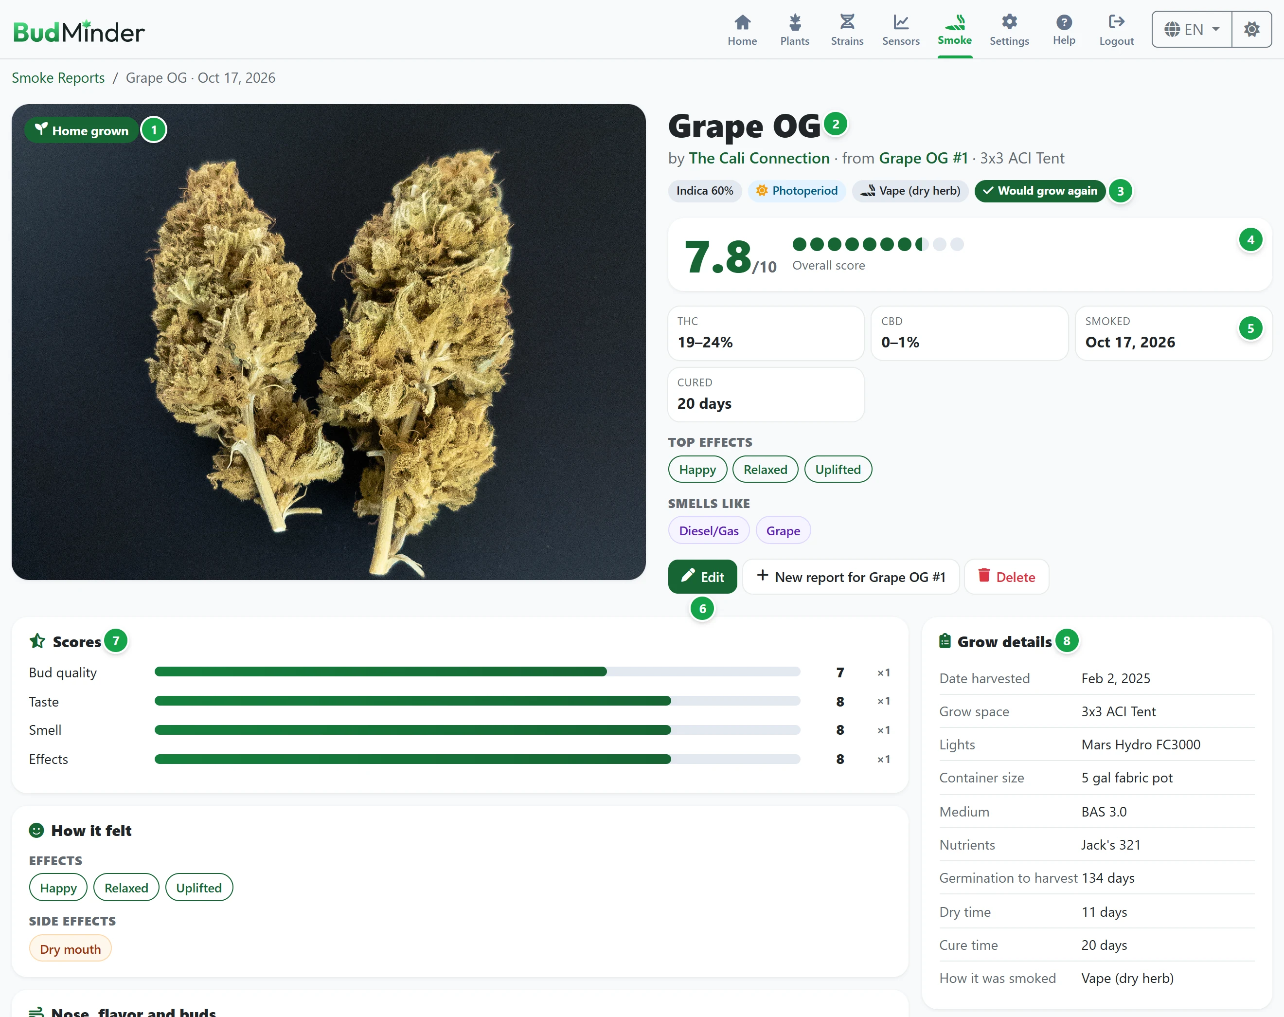The height and width of the screenshot is (1017, 1284).
Task: Click the THC 19–24% card
Action: click(x=766, y=333)
